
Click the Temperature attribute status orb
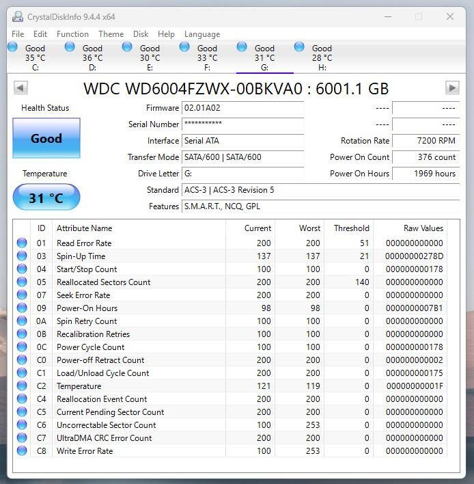pos(22,386)
